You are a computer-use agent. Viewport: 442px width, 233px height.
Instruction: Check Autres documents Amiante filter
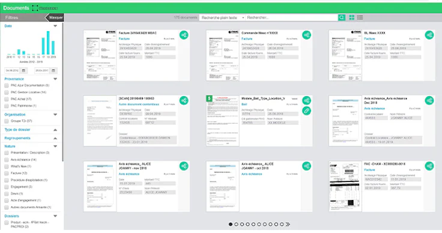[7, 207]
